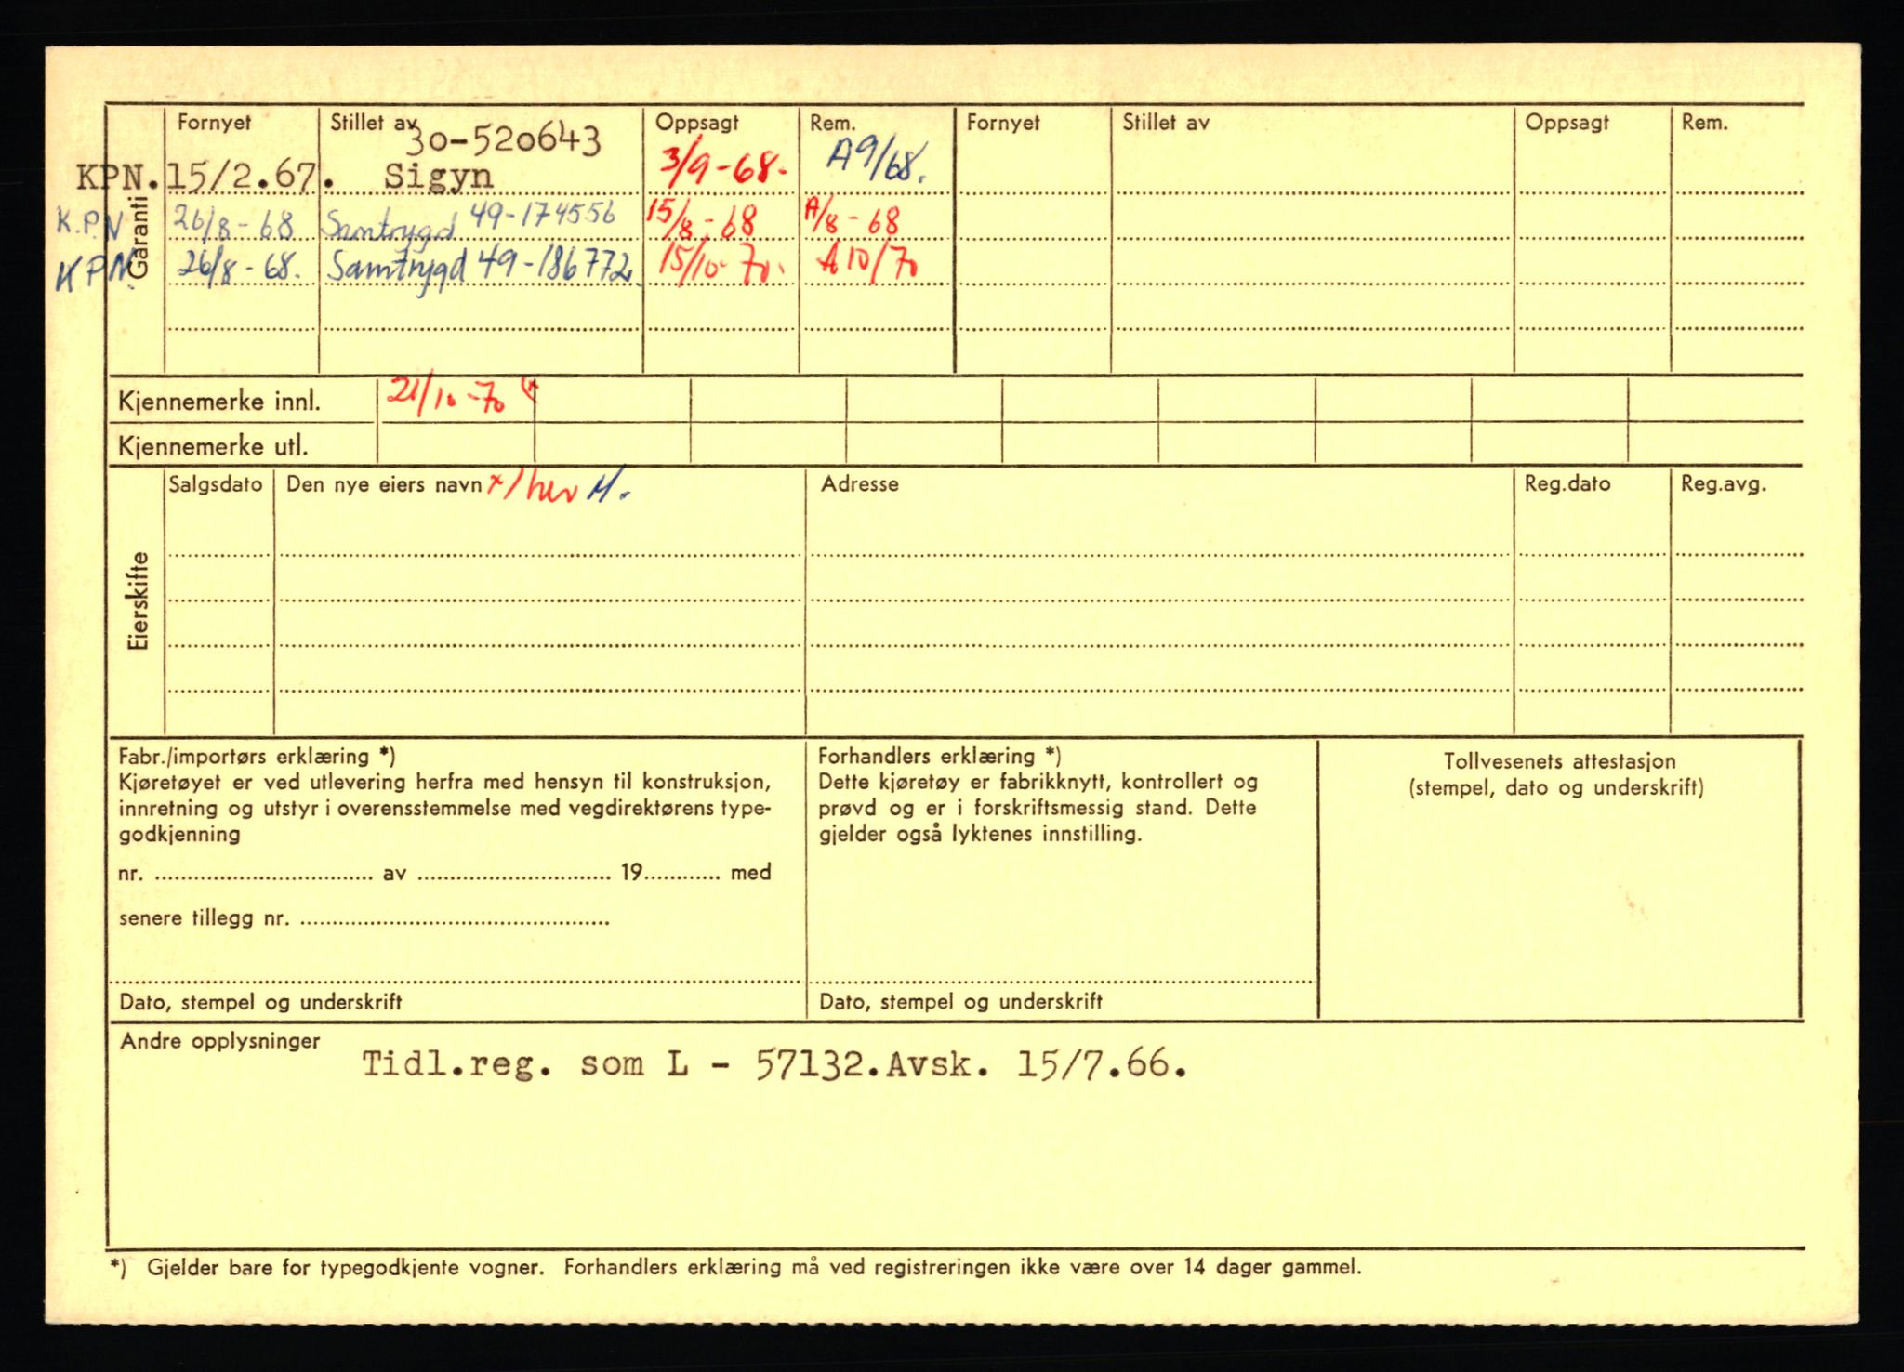This screenshot has height=1372, width=1904.
Task: Click the Kjennemerke innl. label
Action: (218, 402)
